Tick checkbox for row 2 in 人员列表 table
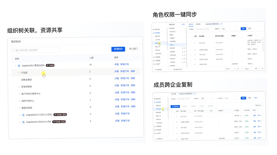Image resolution: width=277 pixels, height=155 pixels. point(172,122)
